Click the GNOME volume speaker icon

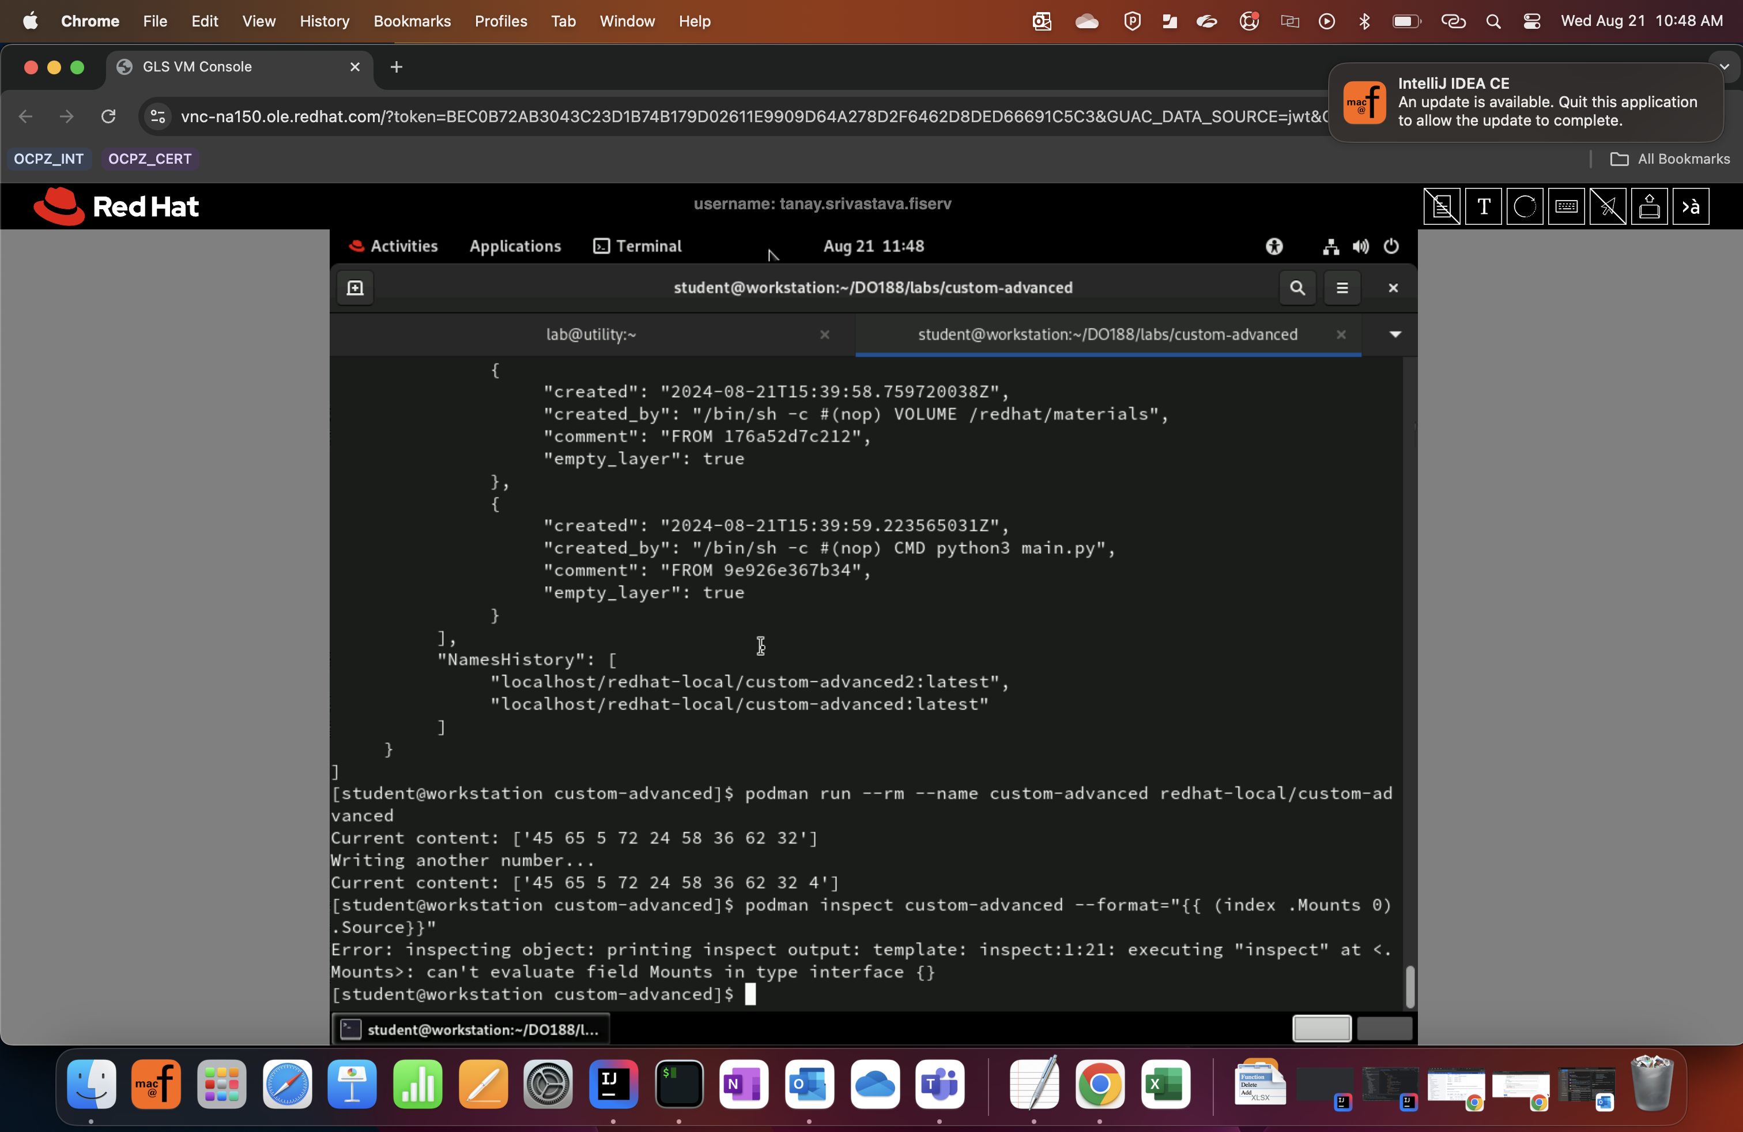tap(1361, 246)
